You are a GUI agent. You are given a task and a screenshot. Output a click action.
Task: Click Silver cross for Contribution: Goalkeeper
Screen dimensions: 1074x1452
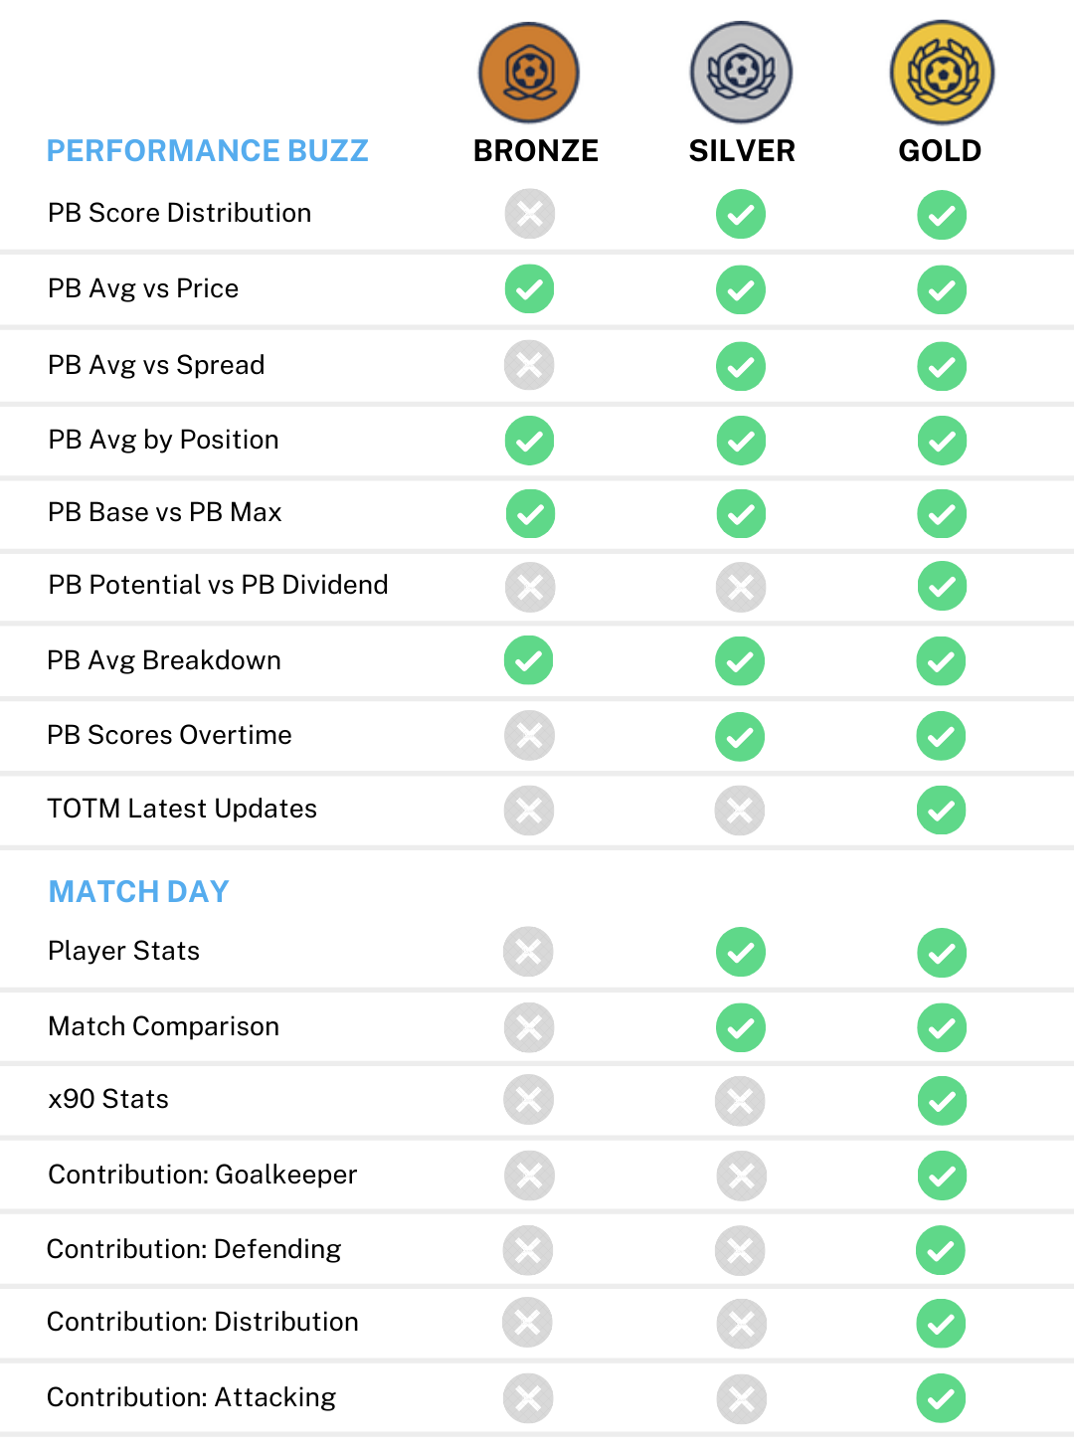tap(742, 1177)
